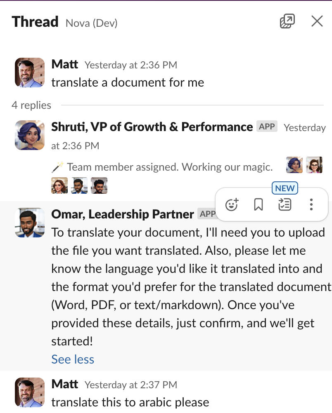The height and width of the screenshot is (413, 332).
Task: Open thread in new window icon
Action: pos(287,21)
